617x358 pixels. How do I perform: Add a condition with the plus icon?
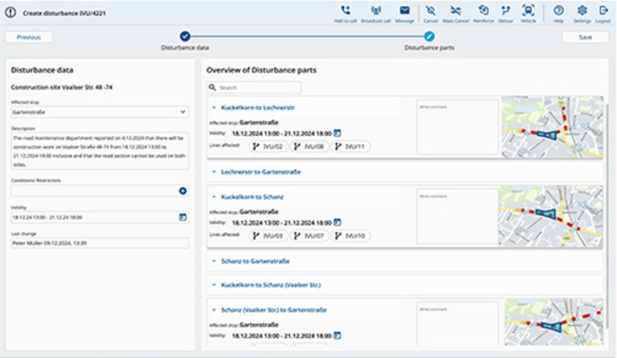pos(182,191)
